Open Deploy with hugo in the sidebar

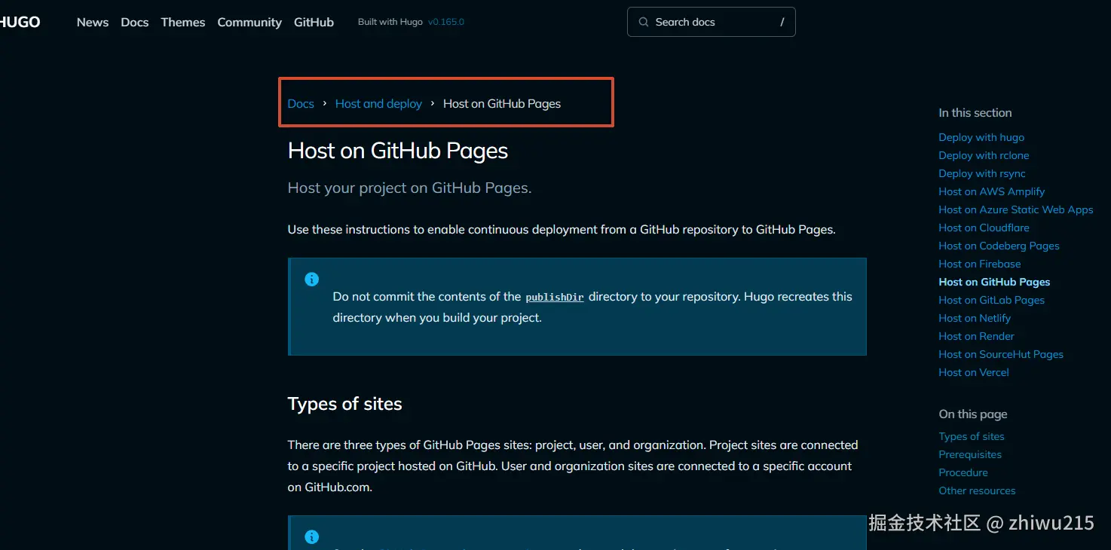point(981,137)
